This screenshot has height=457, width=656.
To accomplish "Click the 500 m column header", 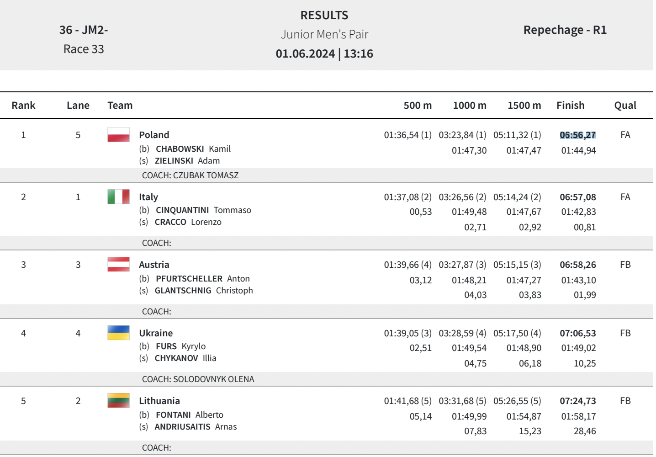I will [417, 105].
